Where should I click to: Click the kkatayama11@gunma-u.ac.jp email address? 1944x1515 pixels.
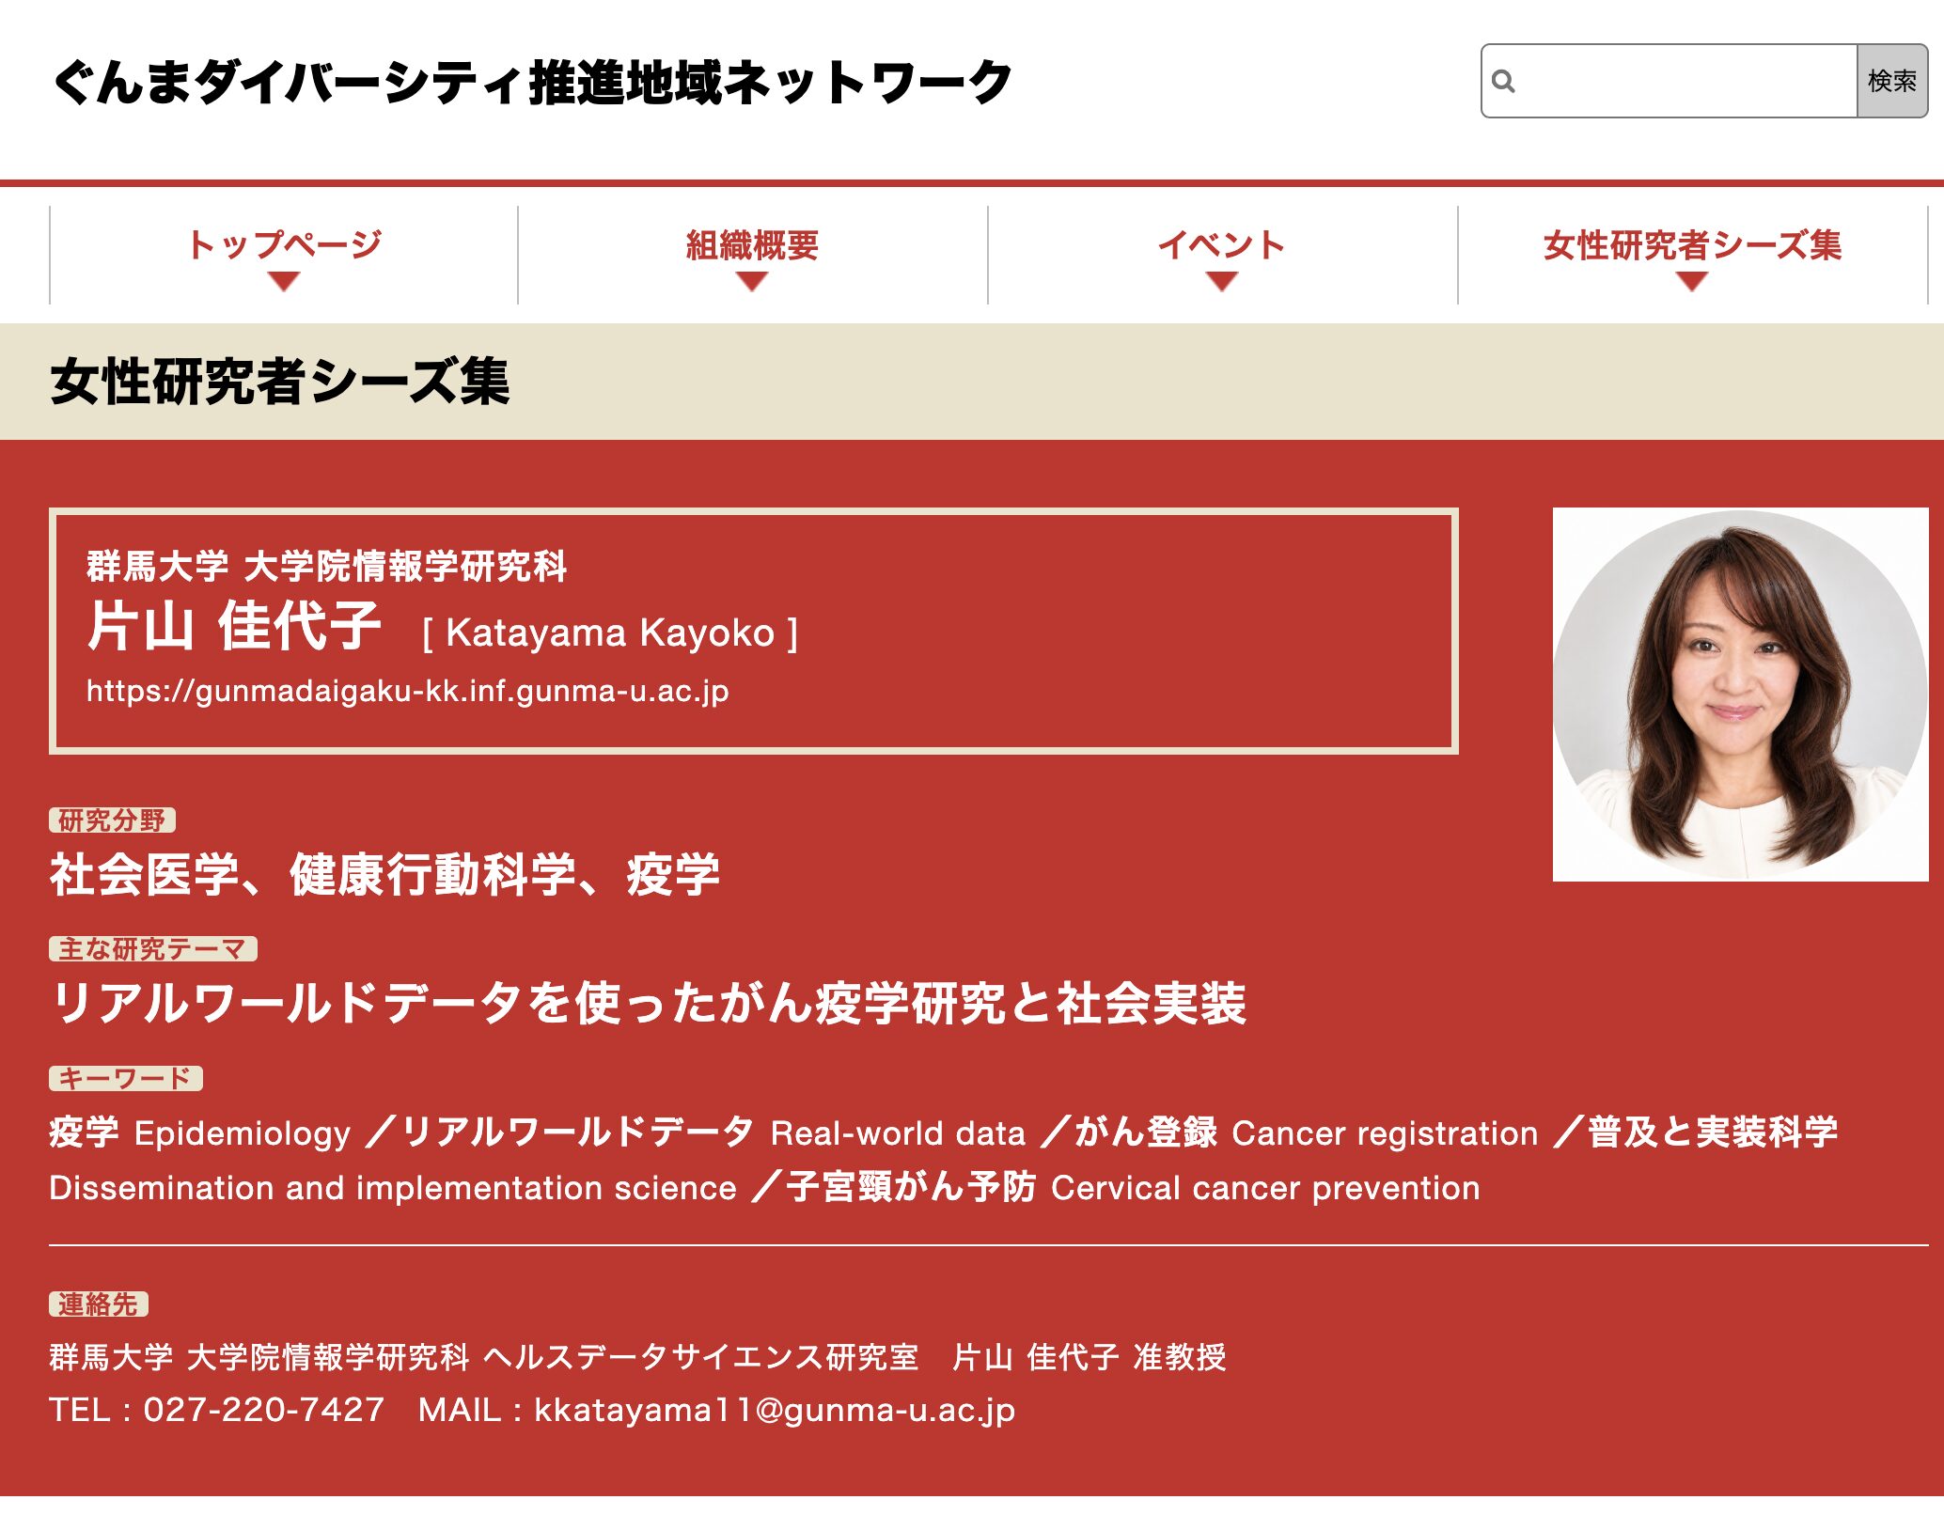tap(775, 1410)
